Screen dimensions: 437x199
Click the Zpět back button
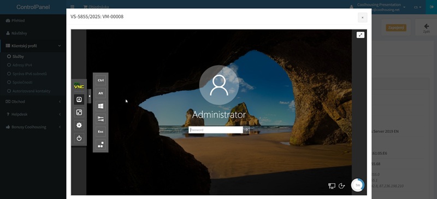click(x=426, y=28)
